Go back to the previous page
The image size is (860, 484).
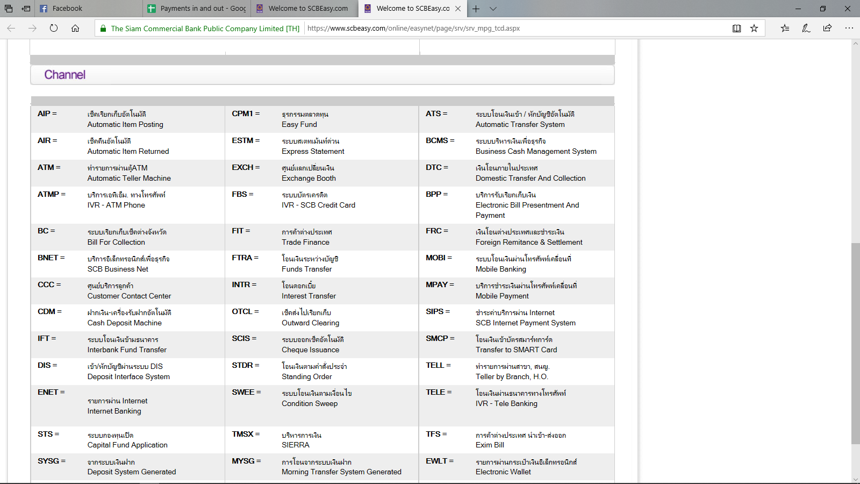[11, 29]
